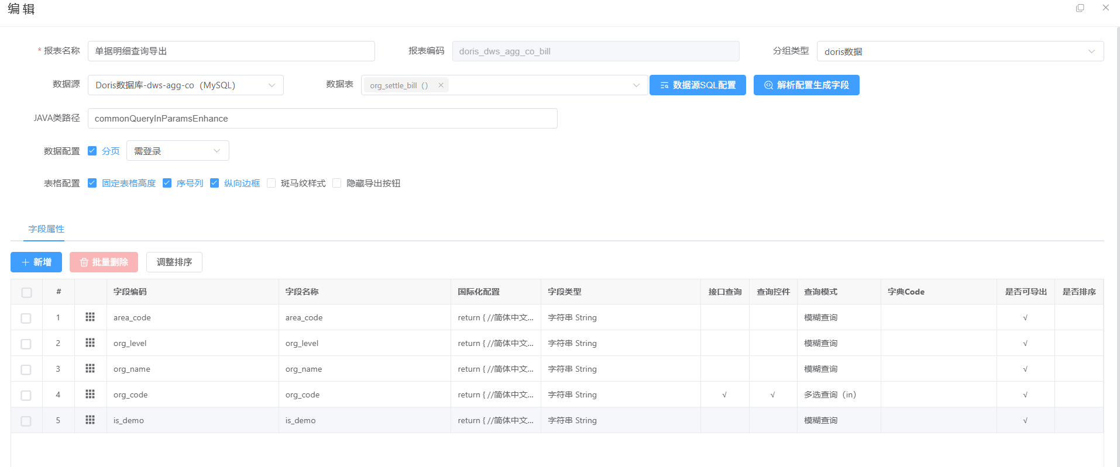Click the 新增 button to add a field
This screenshot has height=467, width=1120.
coord(36,262)
